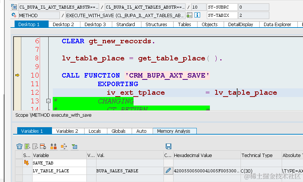Click the empty variable input row below LV_TABLE_PLACE
This screenshot has height=182, width=303.
click(59, 178)
